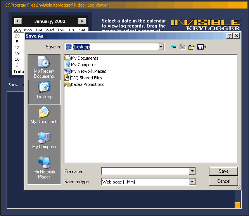Click the Kazaa Promotions folder icon
This screenshot has height=216, width=249.
67,84
